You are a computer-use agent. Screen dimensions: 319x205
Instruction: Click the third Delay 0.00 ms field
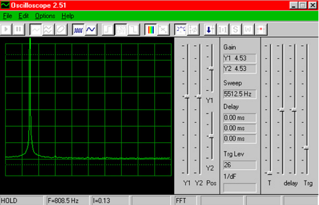(x=240, y=139)
